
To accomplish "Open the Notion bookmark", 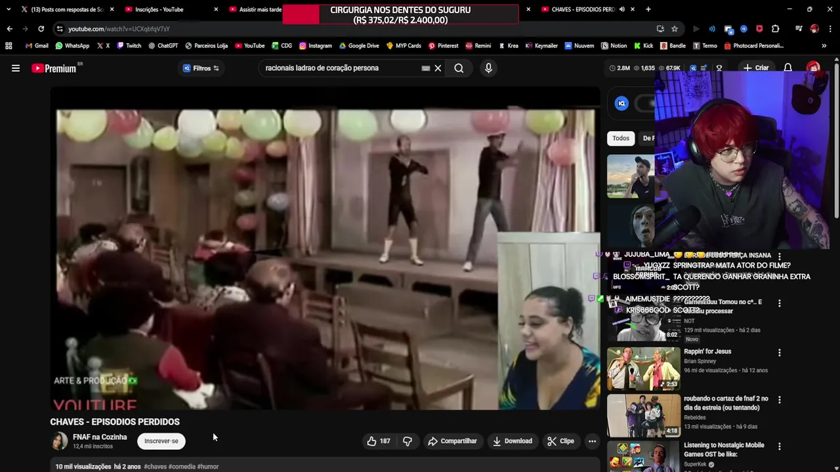I will 614,46.
